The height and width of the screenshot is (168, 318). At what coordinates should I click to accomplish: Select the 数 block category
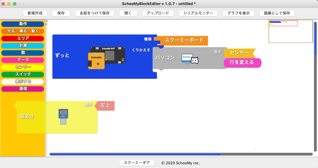click(x=23, y=53)
